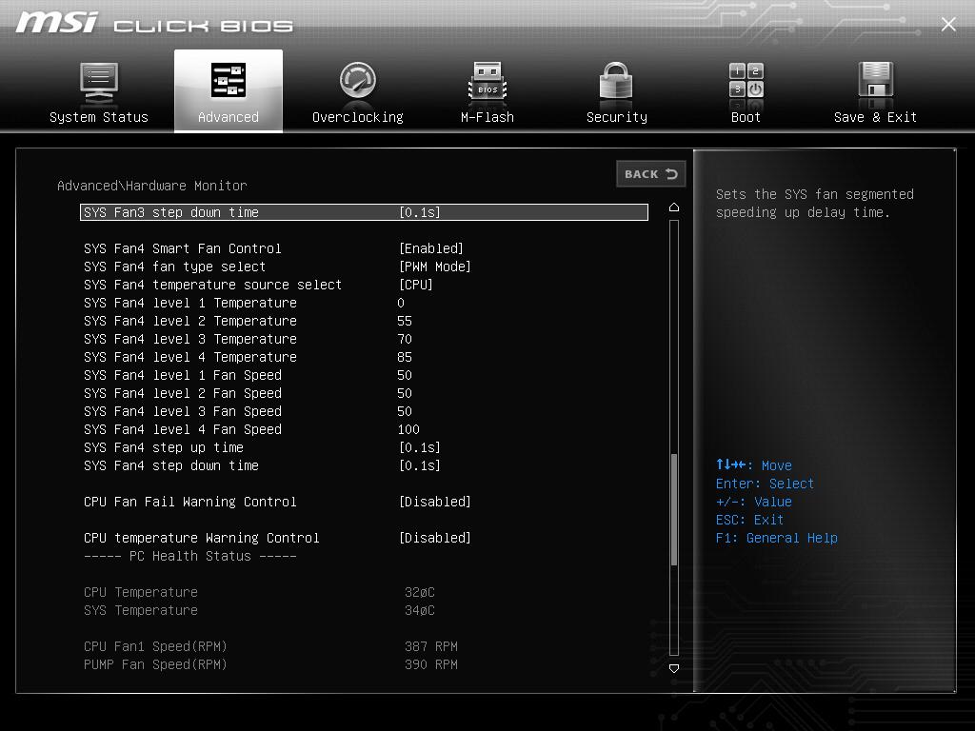975x731 pixels.
Task: Click the ESC: Exit hint text
Action: pyautogui.click(x=749, y=520)
